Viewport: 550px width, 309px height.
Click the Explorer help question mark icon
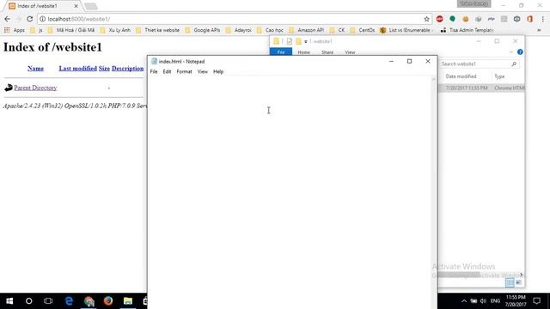coord(520,51)
